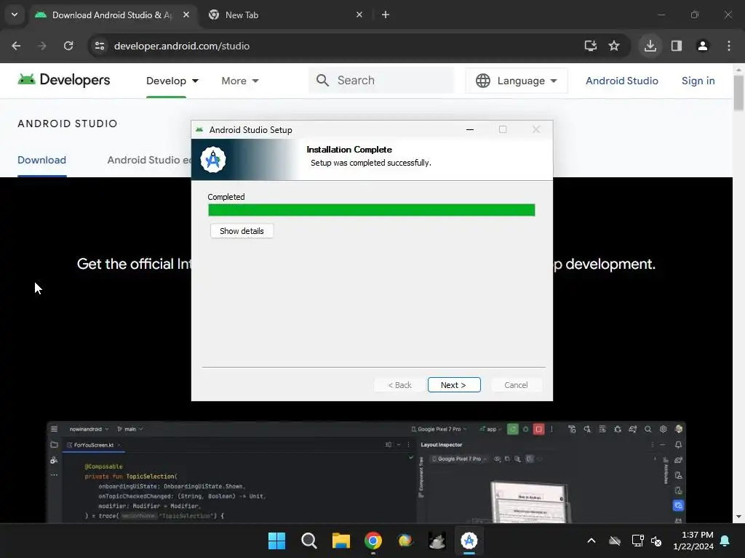The width and height of the screenshot is (745, 558).
Task: Click the OneDrive cloud tray icon
Action: (614, 541)
